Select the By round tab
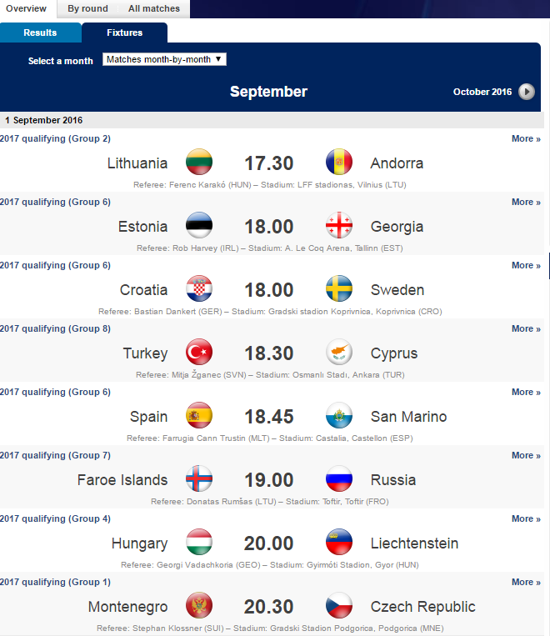This screenshot has height=636, width=550. pos(87,9)
